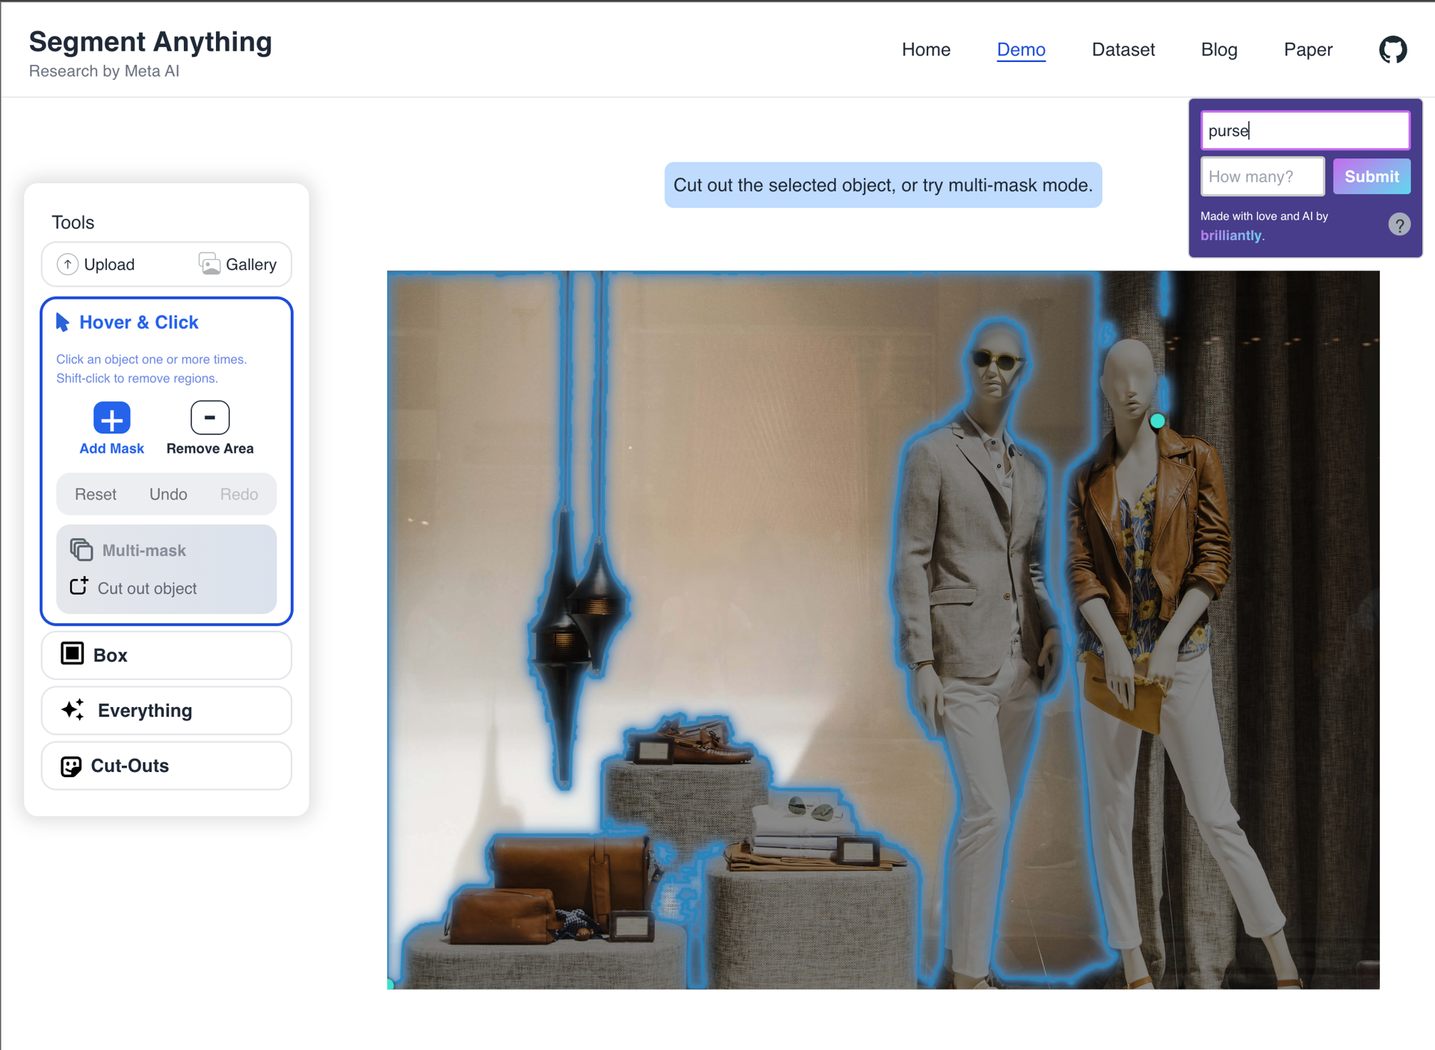
Task: Click the Remove Area minus icon
Action: pos(210,418)
